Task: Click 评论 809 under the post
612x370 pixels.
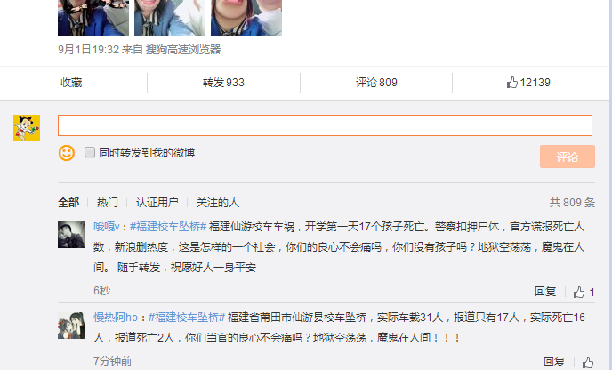Action: tap(376, 83)
